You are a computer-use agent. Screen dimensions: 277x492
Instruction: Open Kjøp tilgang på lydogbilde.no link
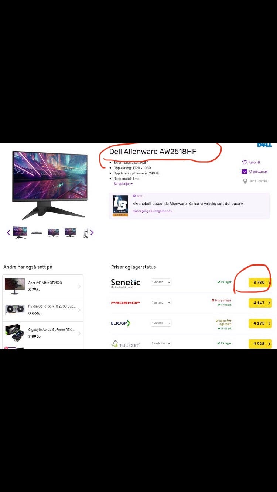click(153, 211)
